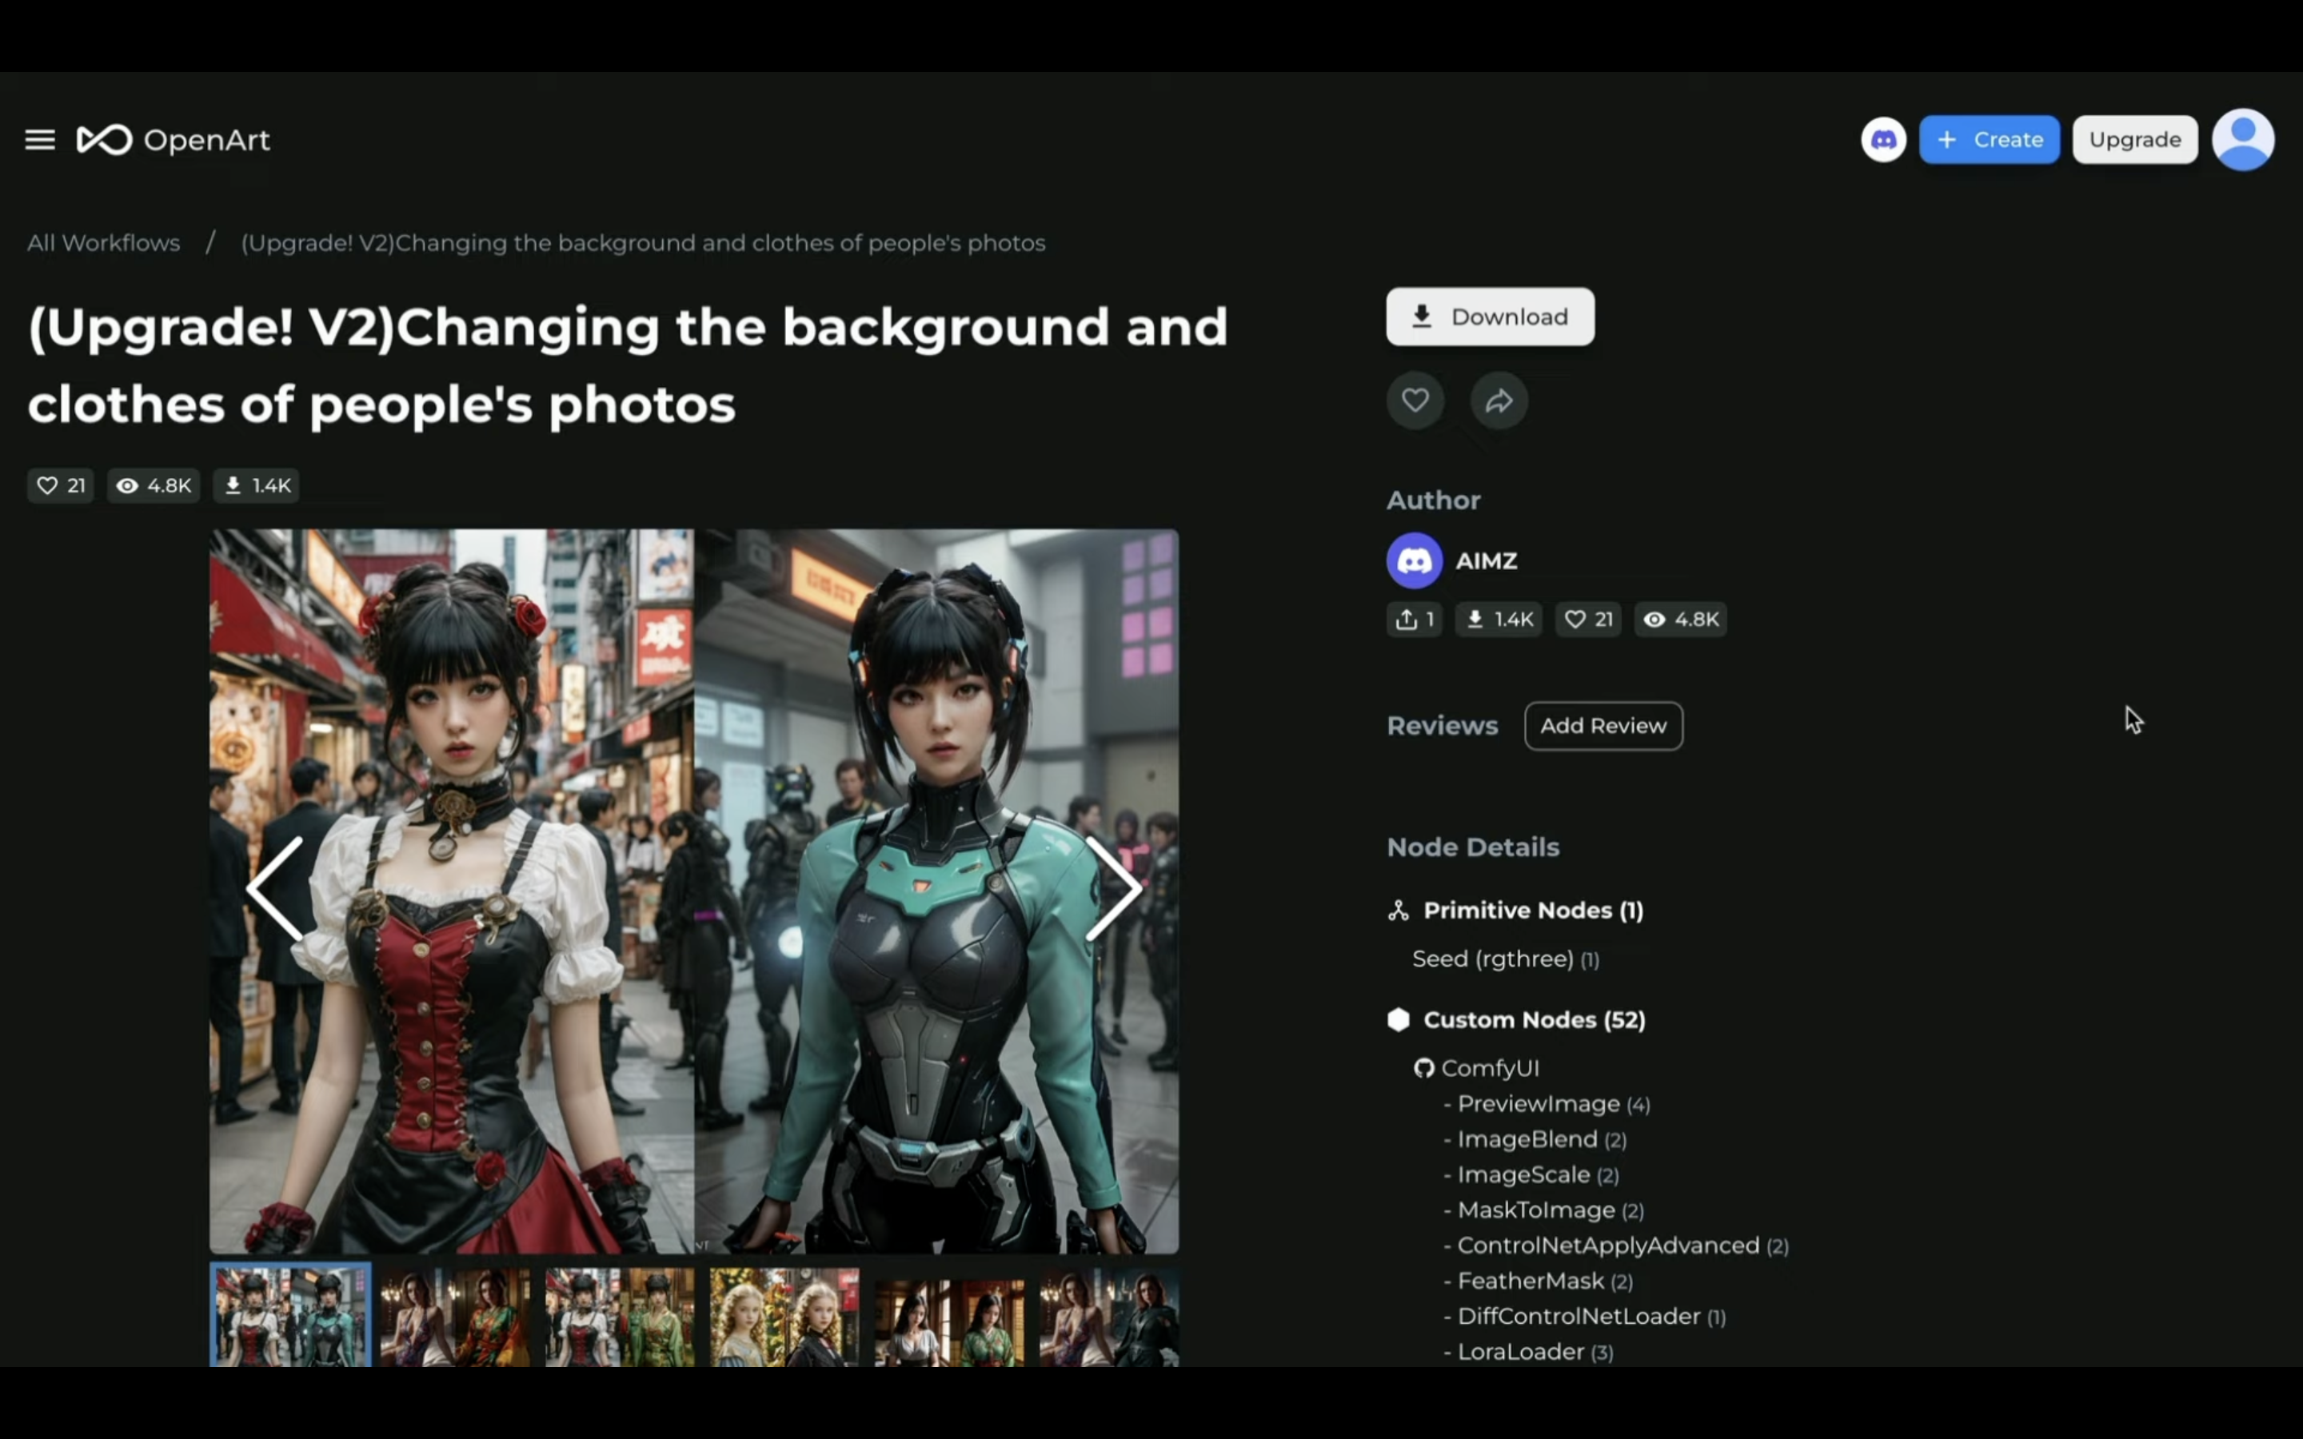The image size is (2303, 1439).
Task: Like the workflow with heart button
Action: point(1415,401)
